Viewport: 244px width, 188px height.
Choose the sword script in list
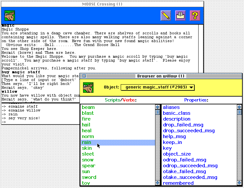[x=89, y=177]
